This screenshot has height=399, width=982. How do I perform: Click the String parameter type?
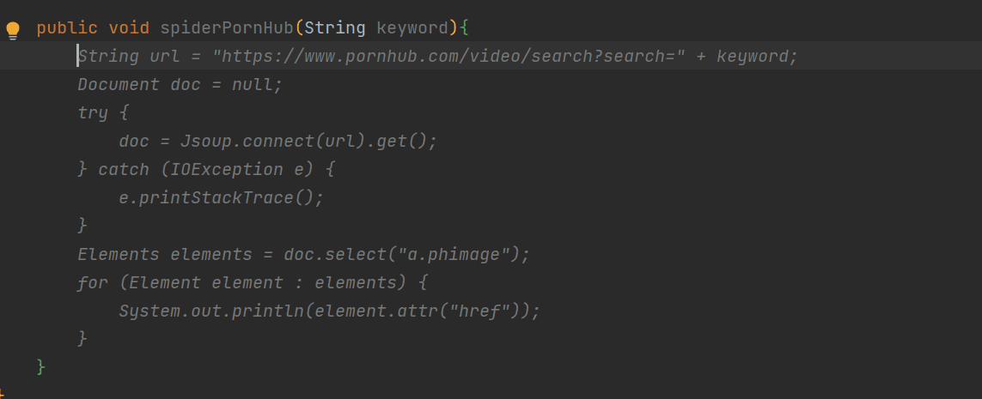click(x=335, y=28)
